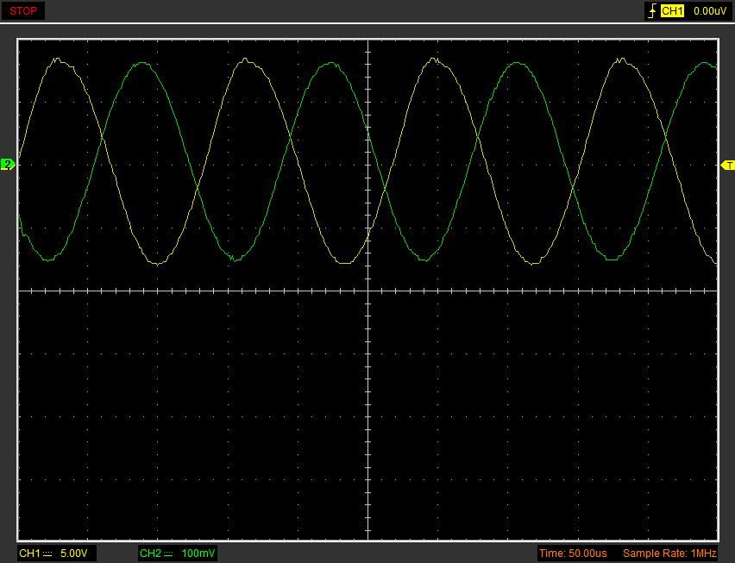Screen dimensions: 735x563
Task: Click the yellow T trigger level marker
Action: point(728,165)
